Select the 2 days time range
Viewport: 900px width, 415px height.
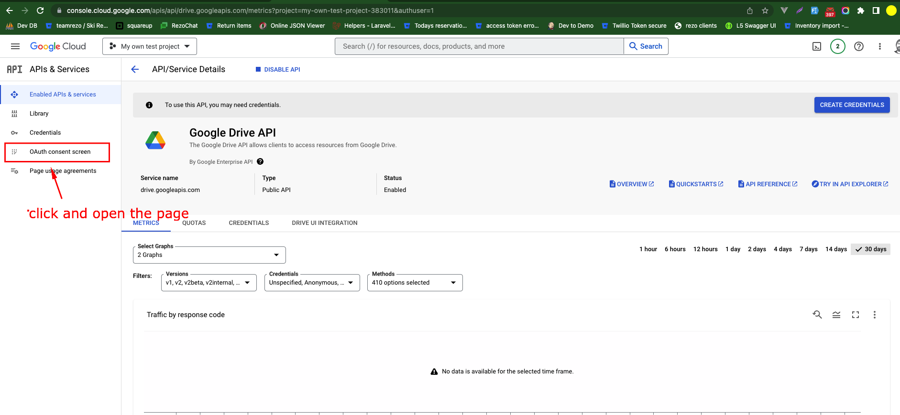(x=757, y=249)
